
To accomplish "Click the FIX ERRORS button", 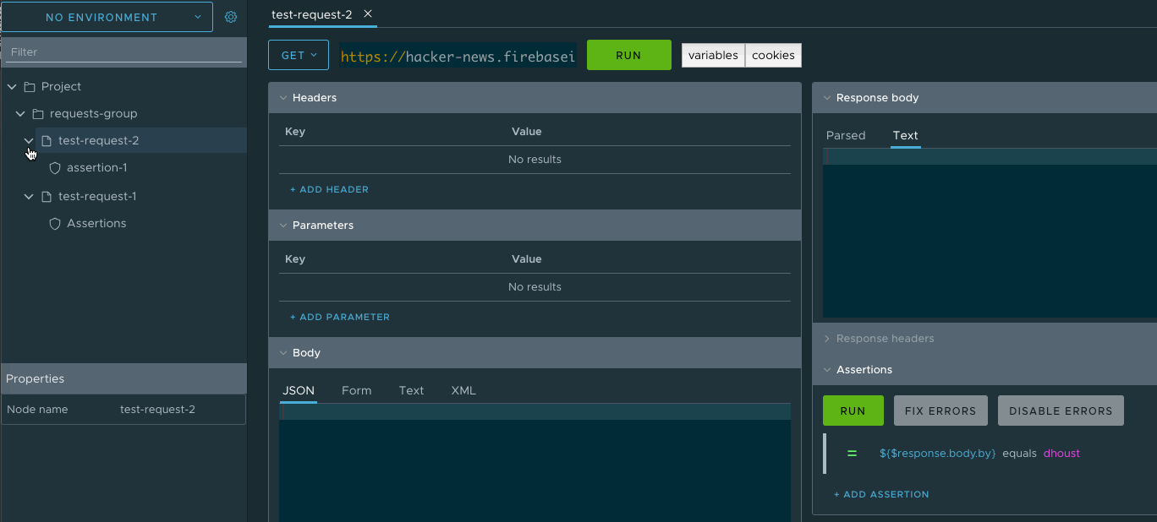I will point(940,411).
